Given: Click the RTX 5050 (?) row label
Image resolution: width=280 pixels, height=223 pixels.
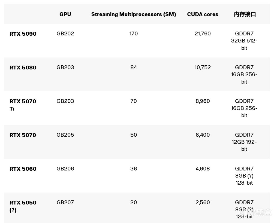Looking at the screenshot, I should tap(23, 206).
